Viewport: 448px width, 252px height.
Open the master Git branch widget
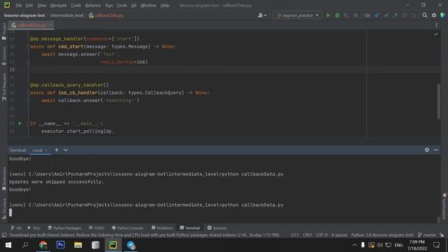427,235
